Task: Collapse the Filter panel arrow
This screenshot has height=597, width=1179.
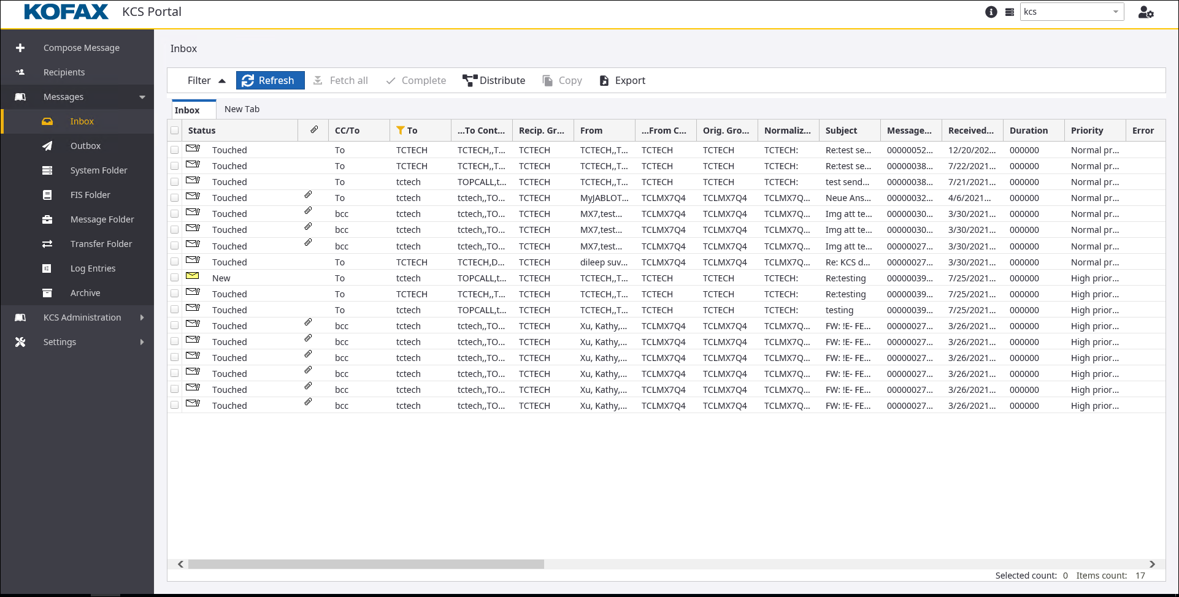Action: (x=222, y=80)
